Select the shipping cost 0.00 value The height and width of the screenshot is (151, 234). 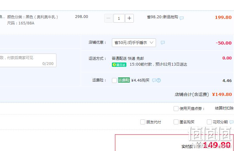click(x=227, y=58)
